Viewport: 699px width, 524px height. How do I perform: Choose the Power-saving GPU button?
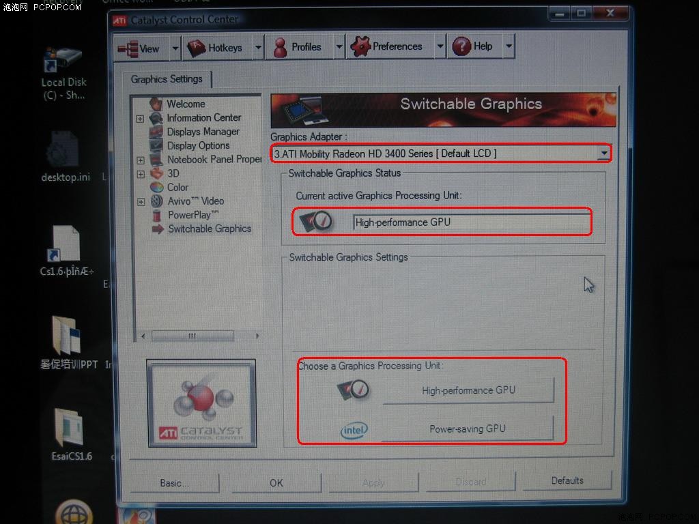click(x=467, y=428)
